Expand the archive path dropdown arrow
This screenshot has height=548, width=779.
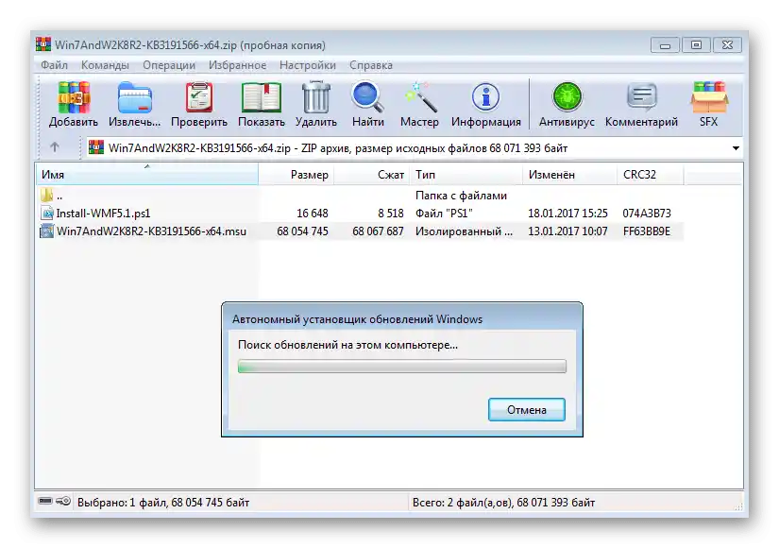[736, 148]
